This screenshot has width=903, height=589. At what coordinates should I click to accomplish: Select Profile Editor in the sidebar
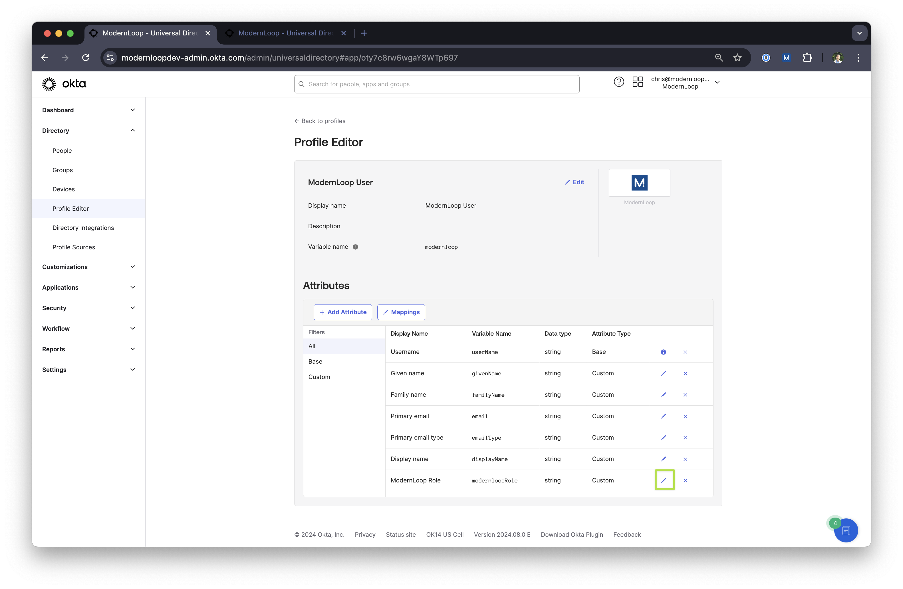click(x=88, y=209)
